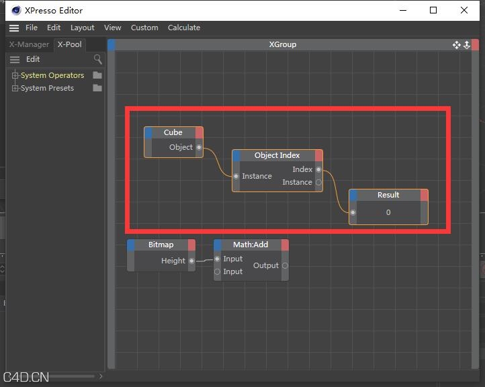Screen dimensions: 485x387
Task: Click the second Input port of Math:Add
Action: [x=217, y=271]
